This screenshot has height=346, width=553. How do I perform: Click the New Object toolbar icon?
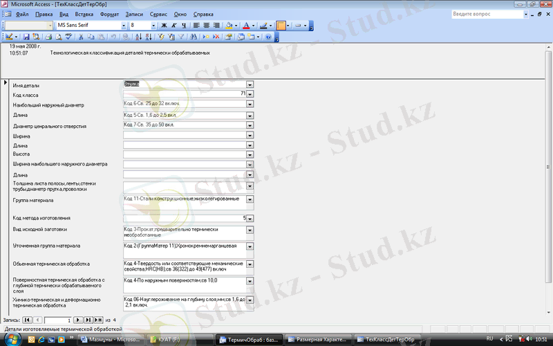(x=252, y=37)
